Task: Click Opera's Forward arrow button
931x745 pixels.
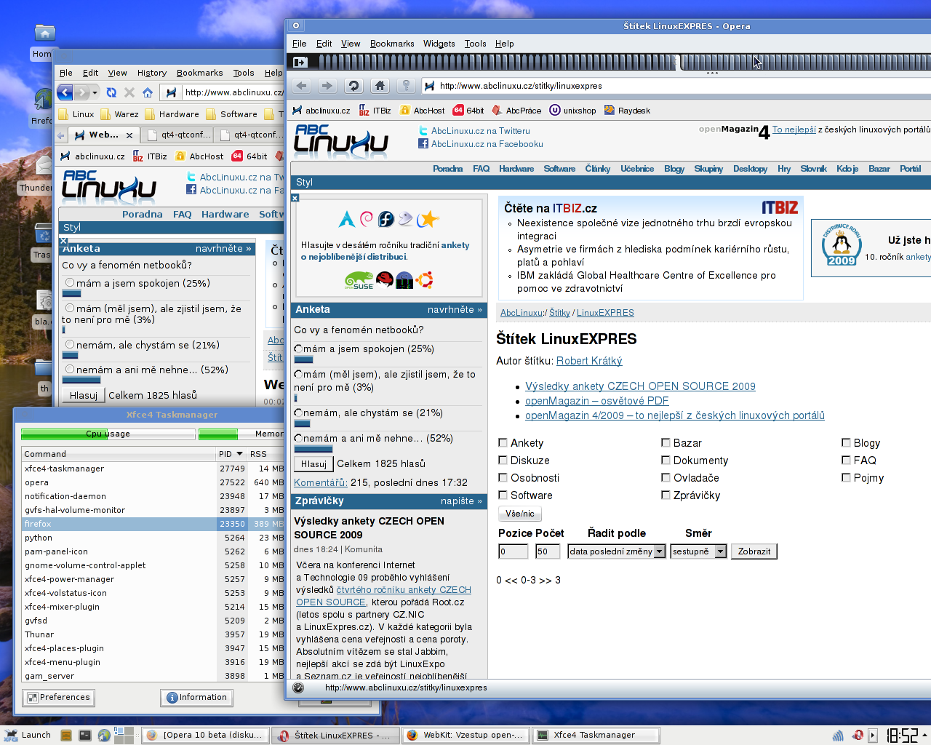Action: [x=327, y=86]
